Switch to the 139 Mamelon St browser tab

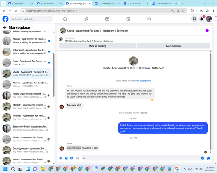coord(164,3)
